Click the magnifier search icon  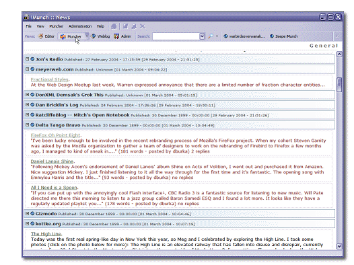[211, 36]
